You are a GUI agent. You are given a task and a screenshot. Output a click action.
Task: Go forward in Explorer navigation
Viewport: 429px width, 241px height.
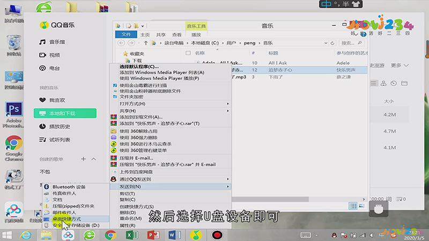(x=131, y=43)
